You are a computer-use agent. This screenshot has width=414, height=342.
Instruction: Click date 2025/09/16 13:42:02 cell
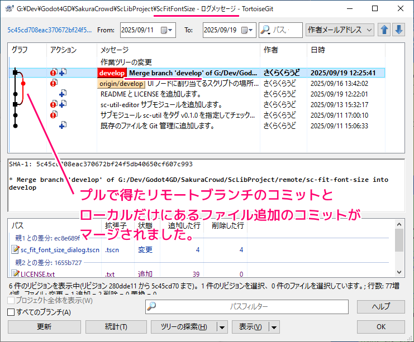[x=339, y=84]
